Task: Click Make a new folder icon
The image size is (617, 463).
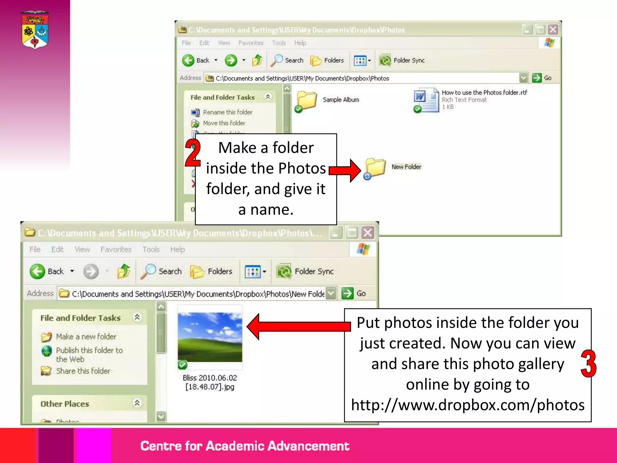Action: pyautogui.click(x=46, y=337)
